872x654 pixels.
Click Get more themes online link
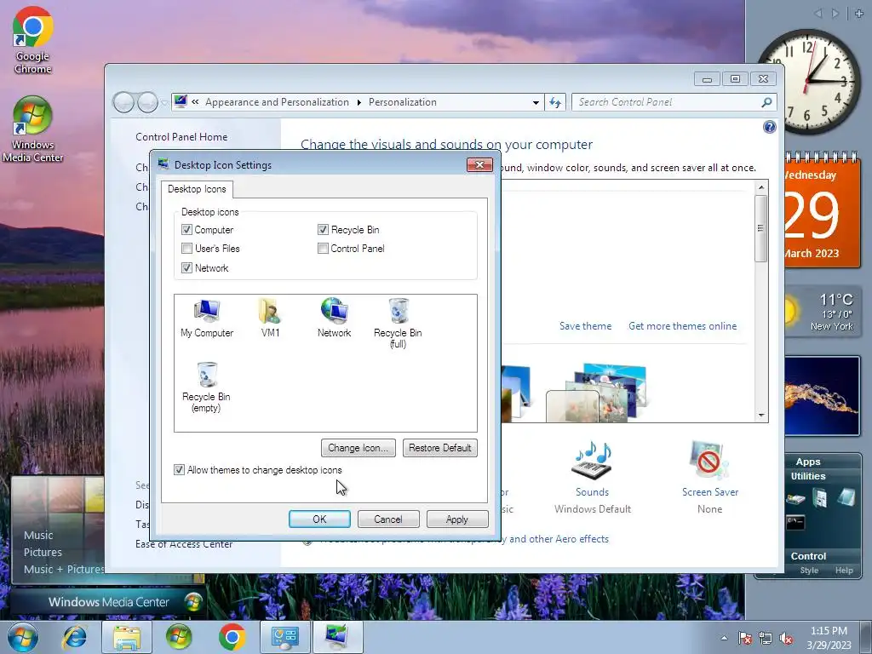[682, 326]
